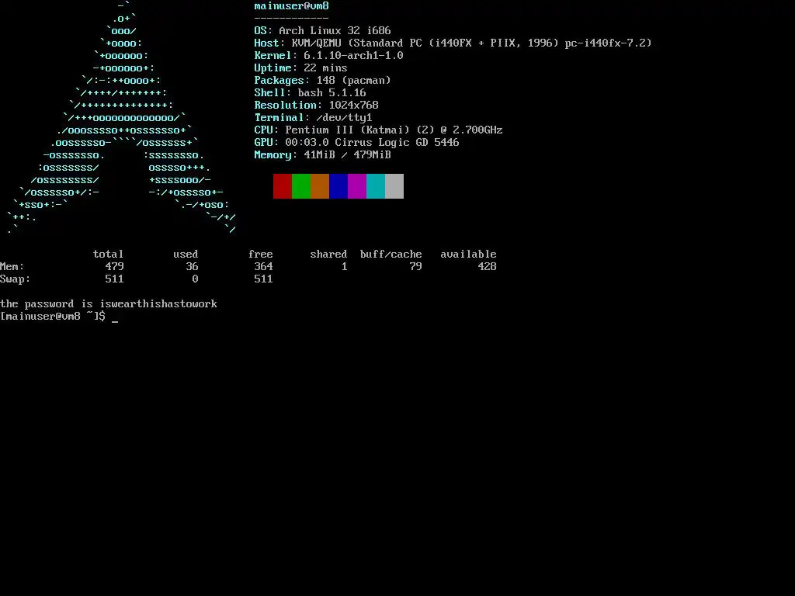Click the password text 'iswearthishastowork'
The width and height of the screenshot is (795, 596).
point(158,304)
